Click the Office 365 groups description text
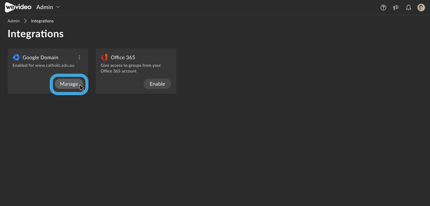 click(x=131, y=68)
